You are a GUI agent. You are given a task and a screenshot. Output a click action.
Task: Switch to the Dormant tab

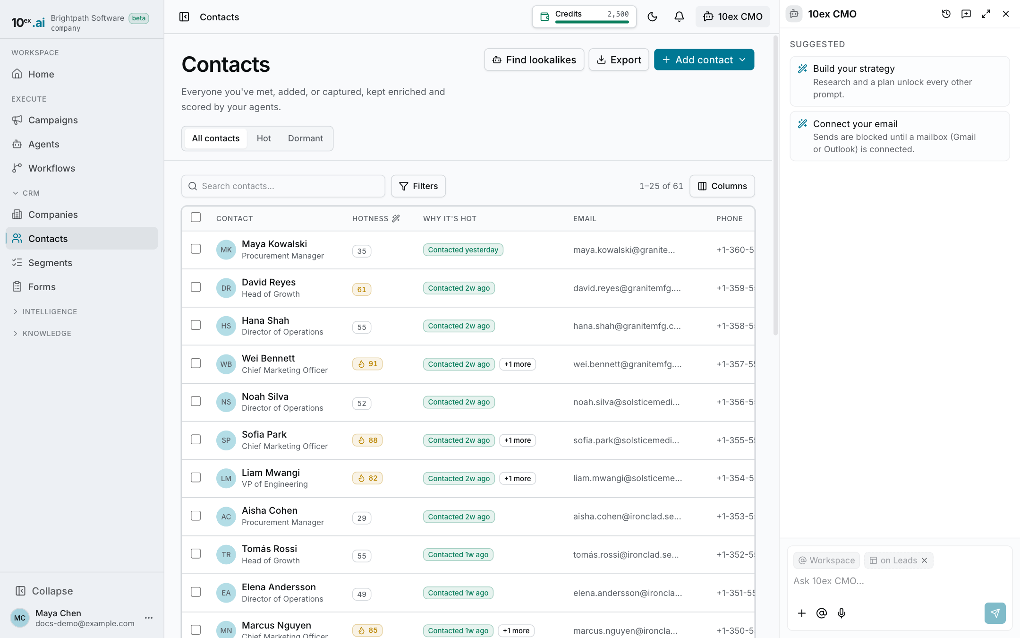[306, 138]
